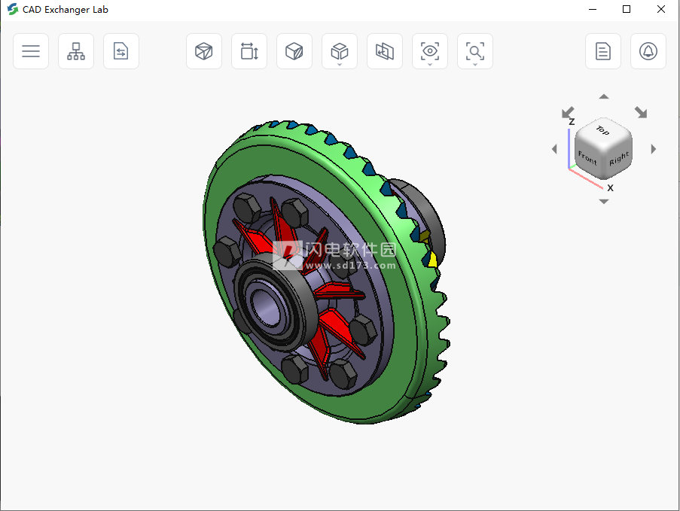Click the dimensions measurement tool icon
Image resolution: width=680 pixels, height=511 pixels.
249,51
